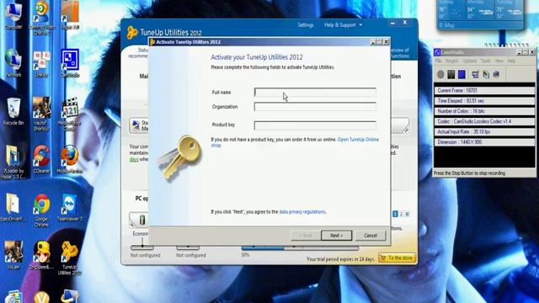539x303 pixels.
Task: Click the 'Dimension : 1440 X 900' row
Action: [x=484, y=142]
